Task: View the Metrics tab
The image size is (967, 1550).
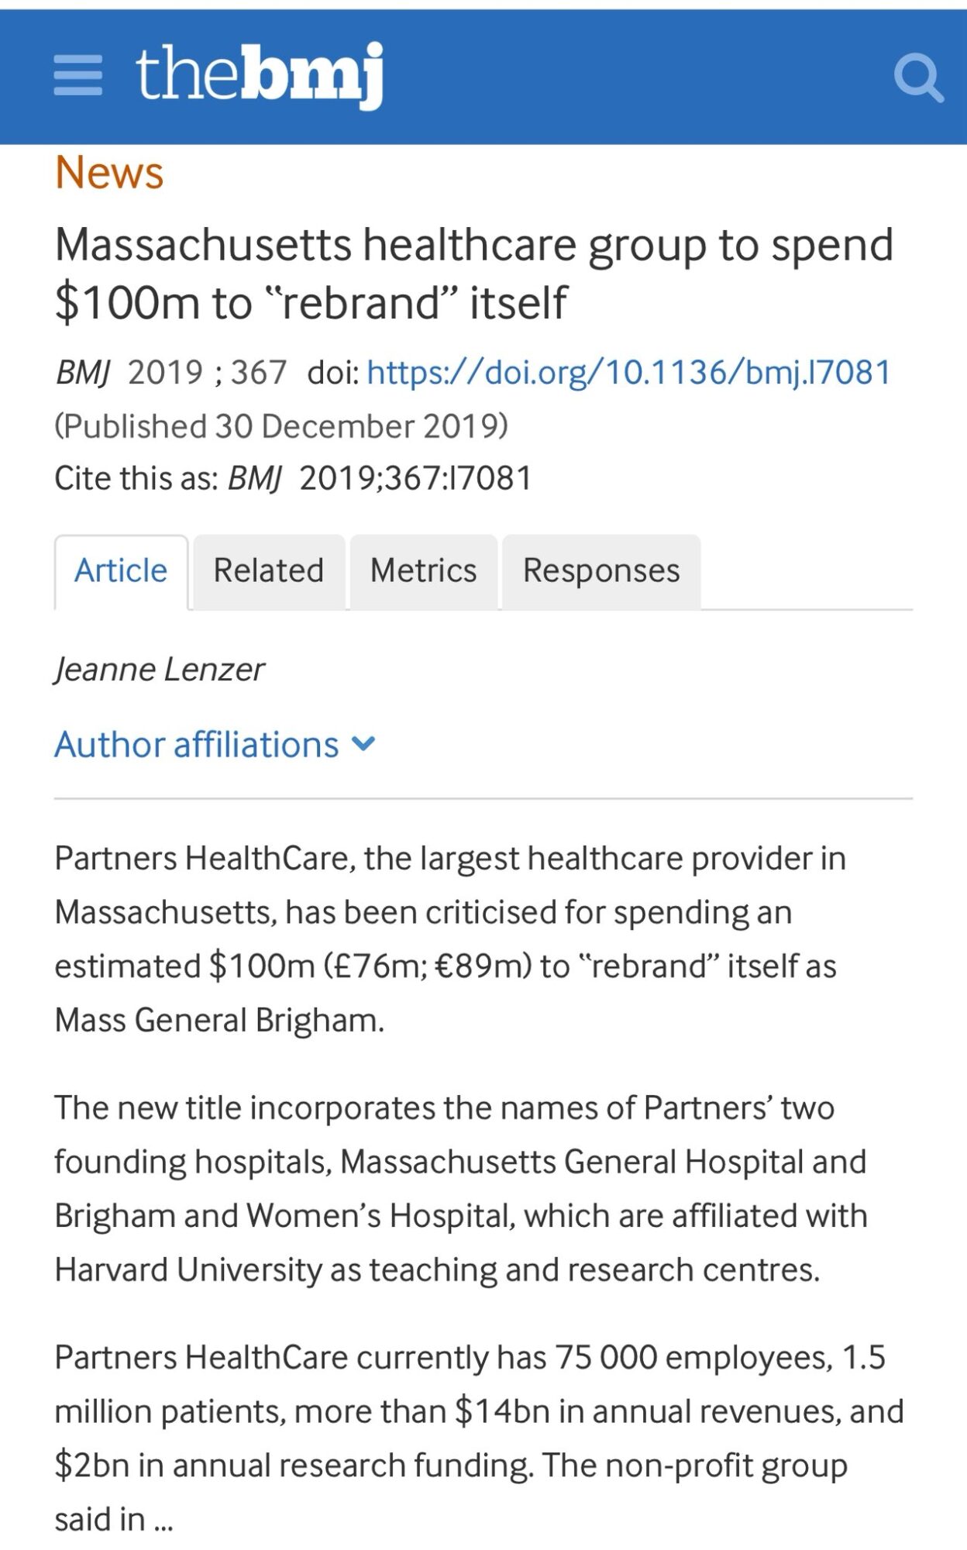Action: [x=423, y=571]
